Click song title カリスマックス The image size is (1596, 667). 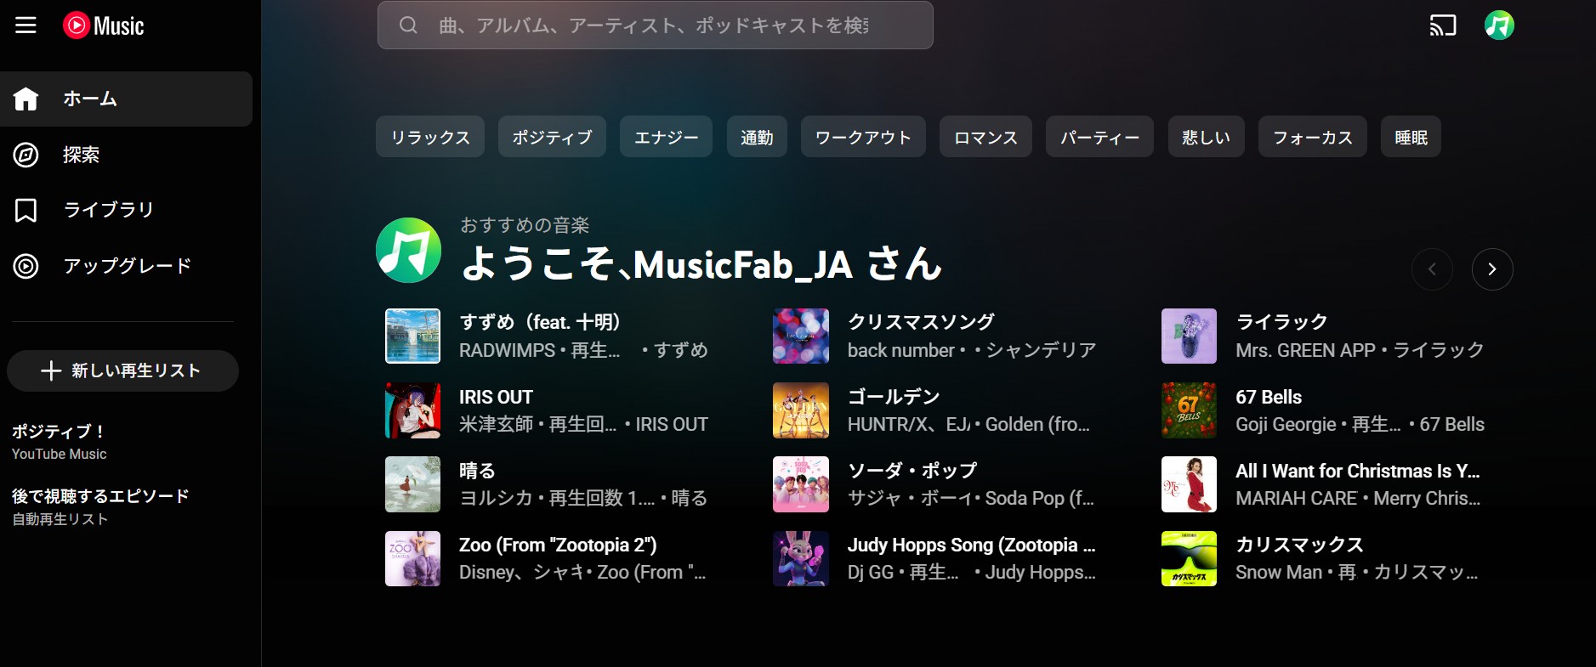1299,545
